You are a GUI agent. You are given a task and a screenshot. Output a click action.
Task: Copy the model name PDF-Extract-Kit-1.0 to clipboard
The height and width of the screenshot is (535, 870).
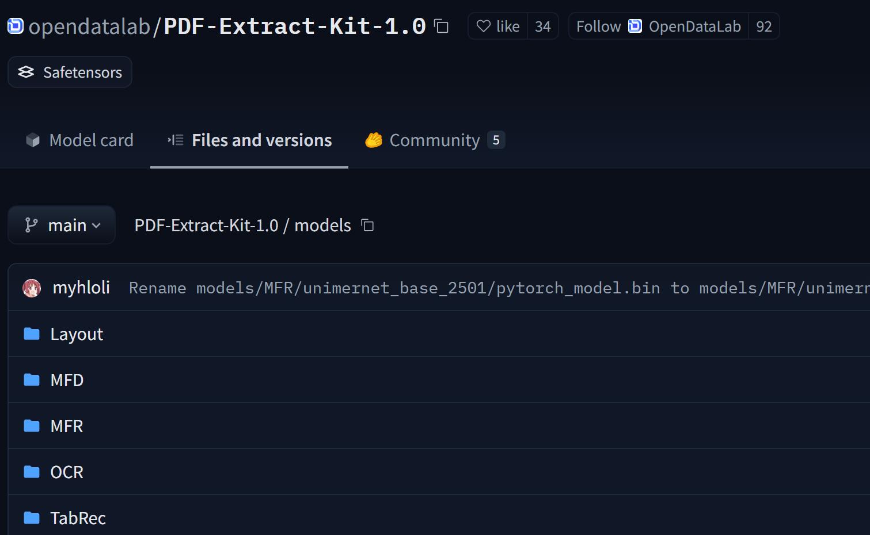441,26
